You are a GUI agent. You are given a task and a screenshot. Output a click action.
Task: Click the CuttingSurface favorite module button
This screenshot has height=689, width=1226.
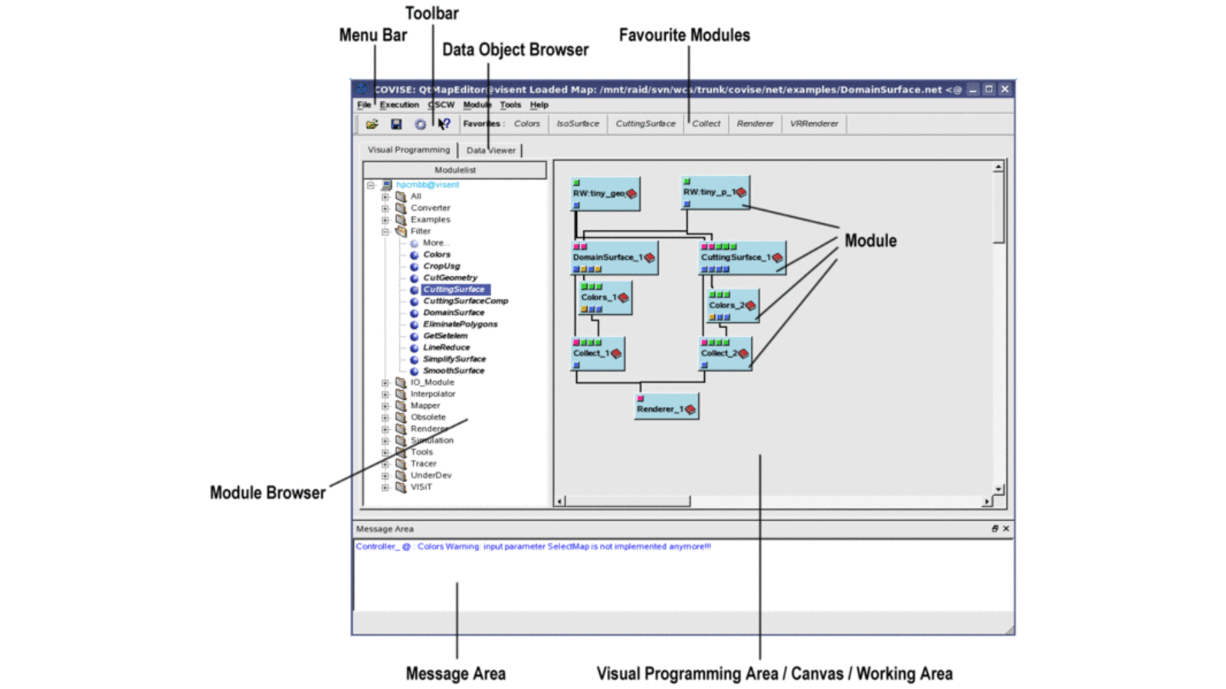(x=646, y=123)
